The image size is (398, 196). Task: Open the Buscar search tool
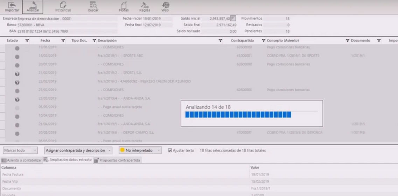coord(93,7)
